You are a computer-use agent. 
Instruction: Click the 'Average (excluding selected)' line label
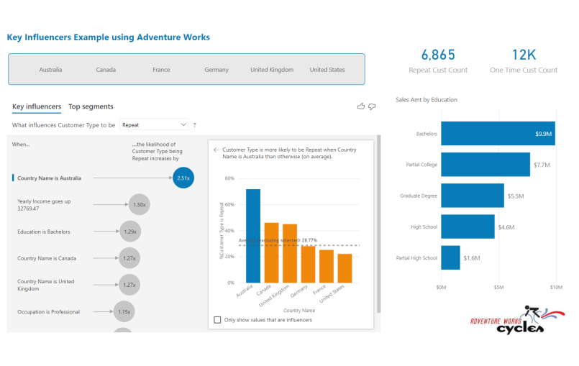[x=278, y=240]
